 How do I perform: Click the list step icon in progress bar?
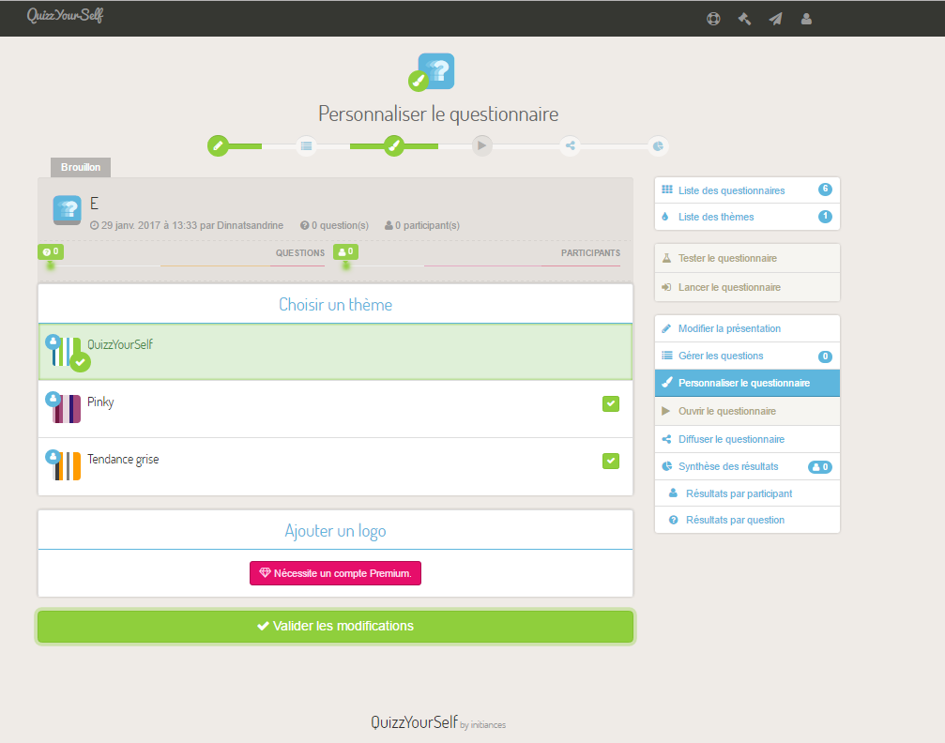(306, 145)
